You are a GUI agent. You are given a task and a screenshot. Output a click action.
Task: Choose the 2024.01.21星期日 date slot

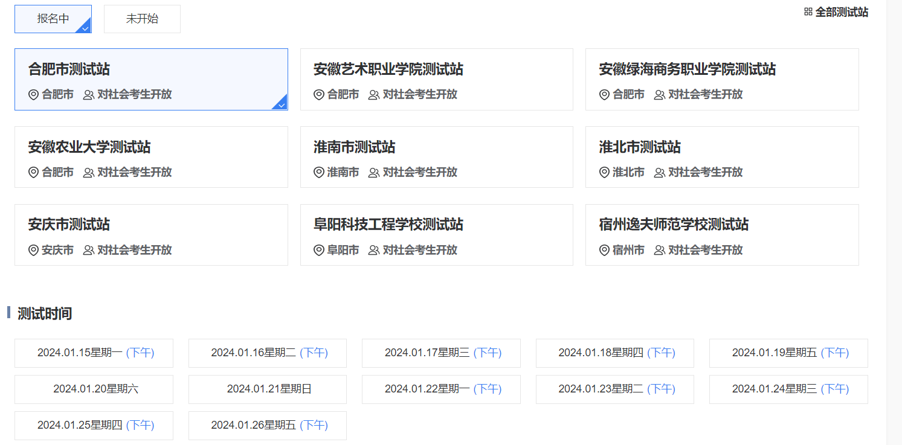[268, 389]
